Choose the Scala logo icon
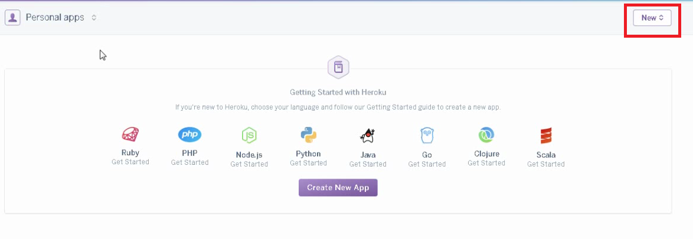693x239 pixels. (545, 135)
